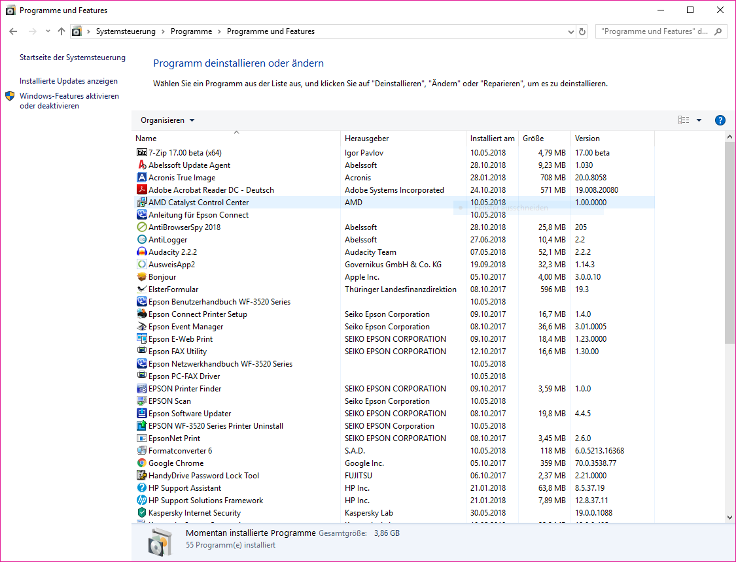This screenshot has width=736, height=562.
Task: Click the Acronis True Image icon
Action: pos(142,177)
